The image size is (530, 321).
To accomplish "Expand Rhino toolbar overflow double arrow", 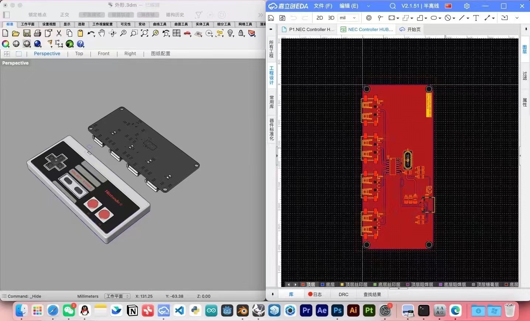I will pos(261,15).
